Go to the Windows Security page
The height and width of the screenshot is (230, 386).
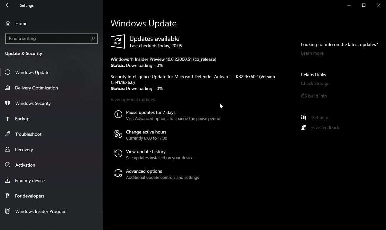tap(51, 103)
